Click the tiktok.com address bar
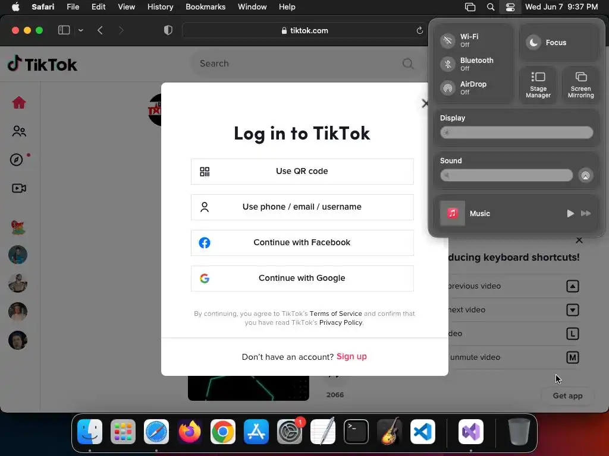Image resolution: width=609 pixels, height=456 pixels. coord(304,30)
